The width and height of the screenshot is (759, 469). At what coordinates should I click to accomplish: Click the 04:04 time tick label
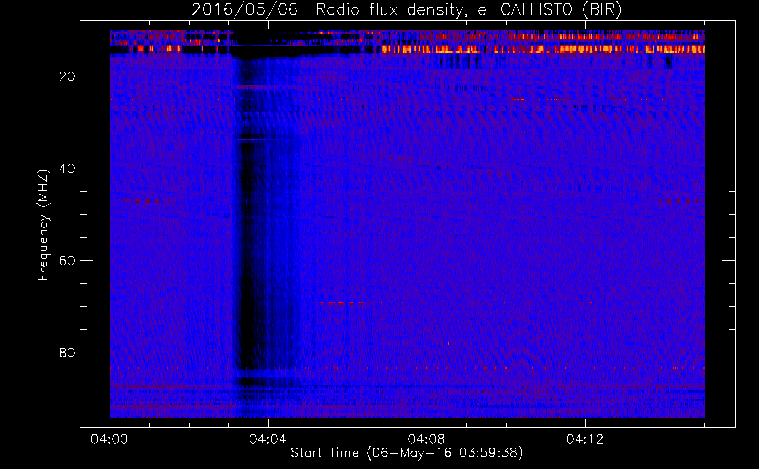(x=268, y=439)
